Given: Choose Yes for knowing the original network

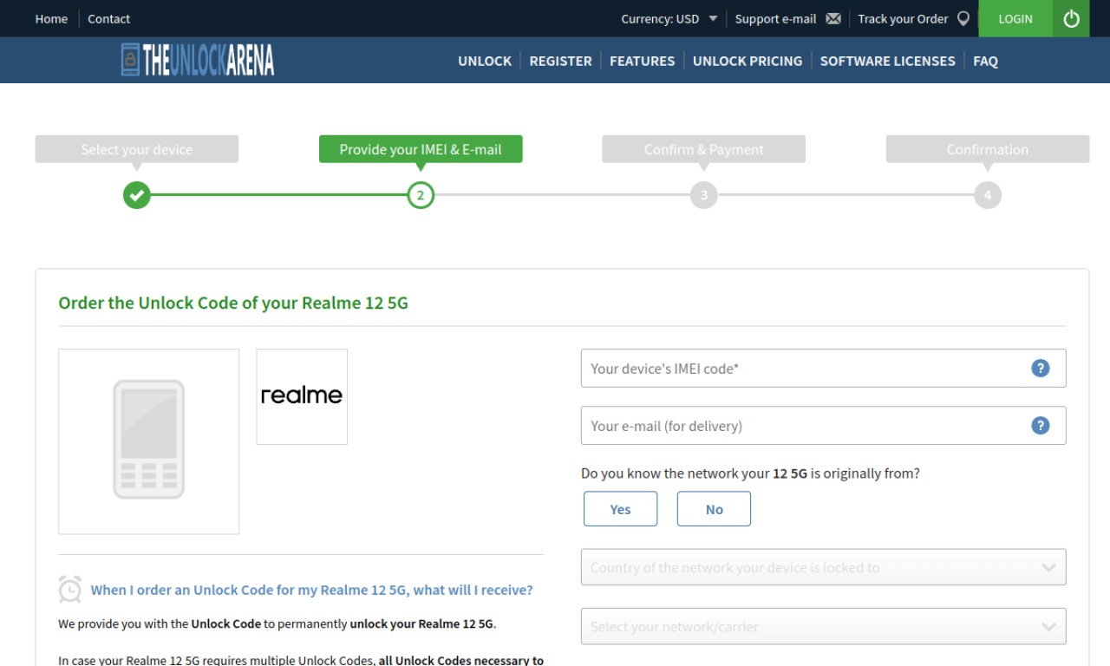Looking at the screenshot, I should click(x=620, y=509).
